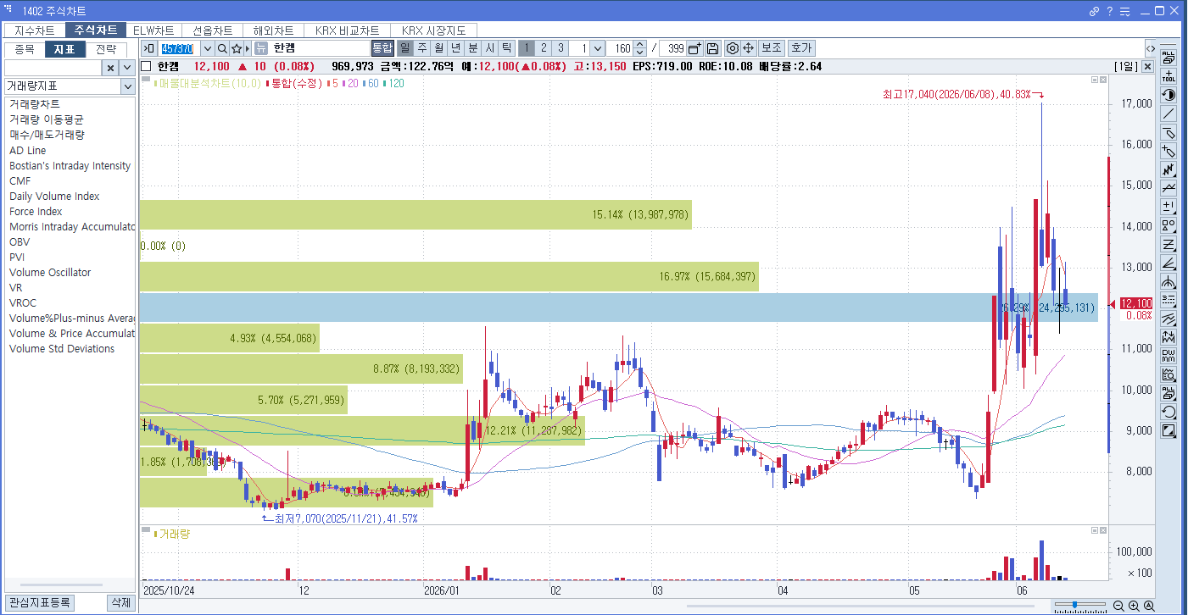Select the straight trend line drawing tool
Screen dimensions: 1188x615
coord(1168,114)
